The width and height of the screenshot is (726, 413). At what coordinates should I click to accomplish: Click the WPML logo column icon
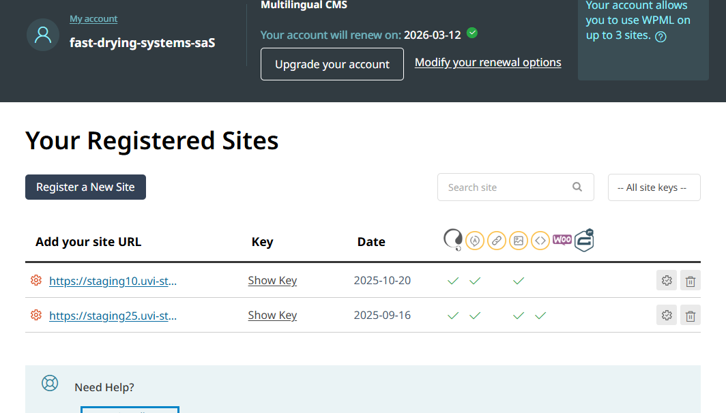tap(453, 240)
